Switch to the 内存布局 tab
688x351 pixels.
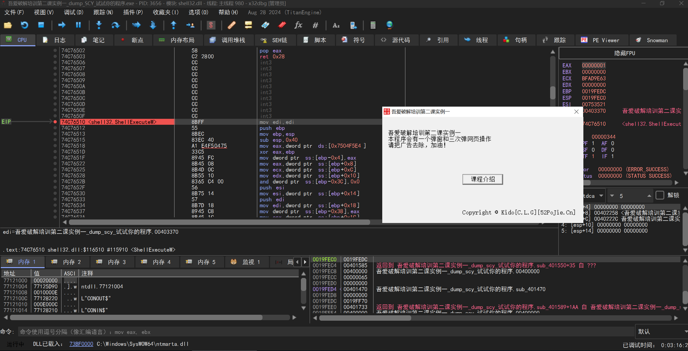coord(178,40)
